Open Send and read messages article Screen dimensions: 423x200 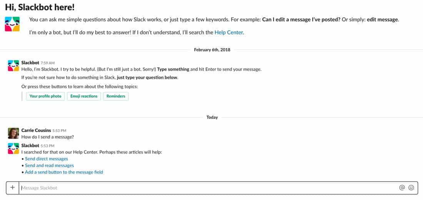[49, 165]
